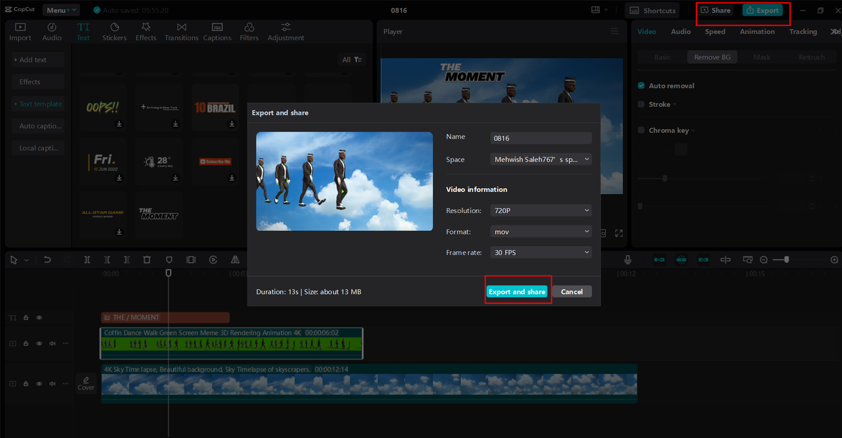Switch to the Audio tab in properties panel
The image size is (842, 438).
pos(681,32)
